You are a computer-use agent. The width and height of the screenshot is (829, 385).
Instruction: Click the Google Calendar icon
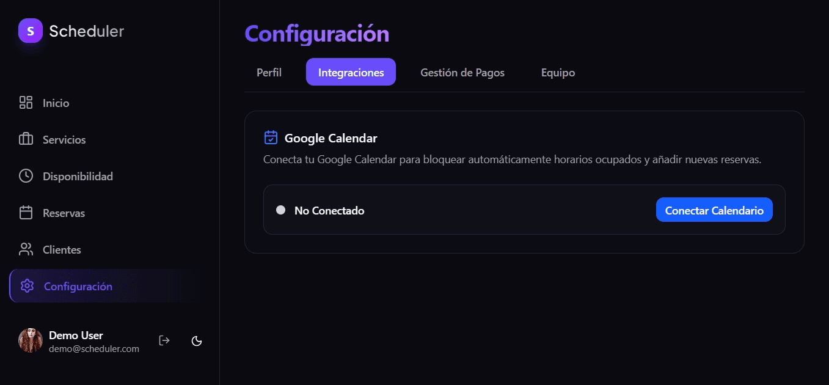point(271,137)
